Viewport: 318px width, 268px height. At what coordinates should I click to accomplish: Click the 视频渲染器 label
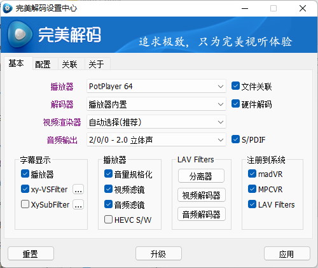[x=62, y=122]
